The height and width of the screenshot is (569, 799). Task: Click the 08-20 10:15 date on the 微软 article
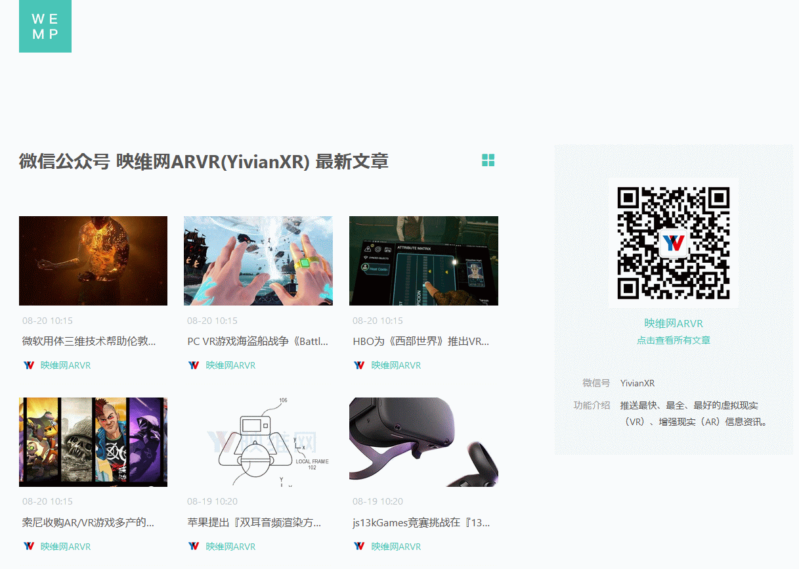[47, 321]
